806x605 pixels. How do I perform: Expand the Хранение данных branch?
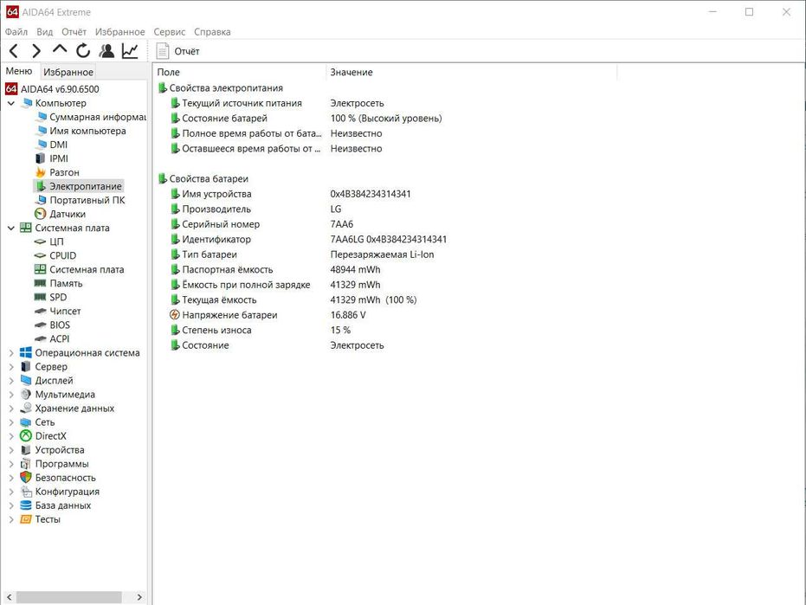tap(11, 409)
